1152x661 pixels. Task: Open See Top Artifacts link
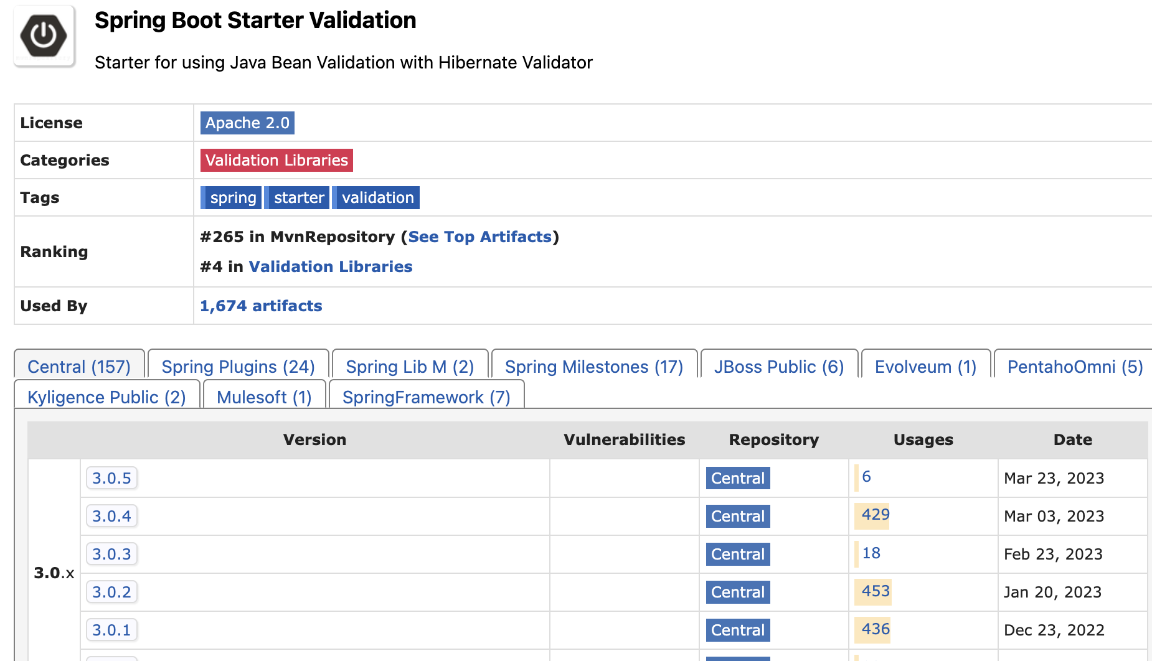[x=480, y=237]
